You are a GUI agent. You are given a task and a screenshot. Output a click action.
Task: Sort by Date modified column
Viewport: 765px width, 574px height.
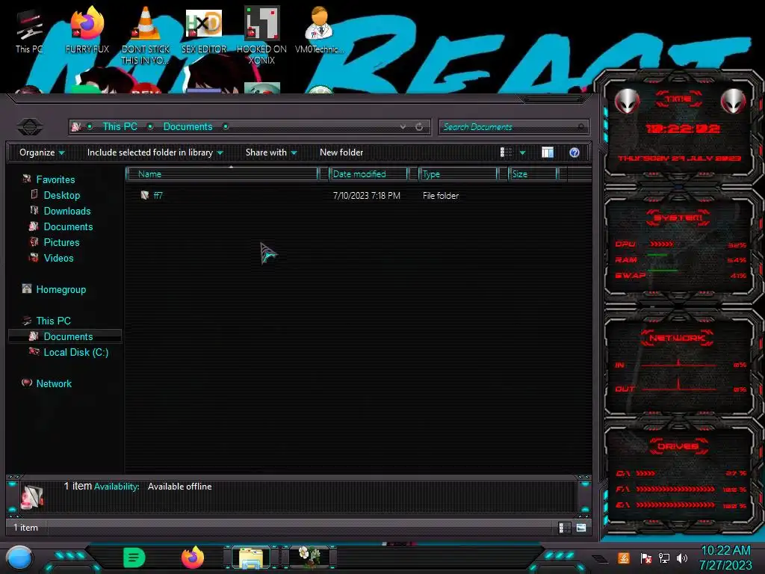(x=368, y=174)
